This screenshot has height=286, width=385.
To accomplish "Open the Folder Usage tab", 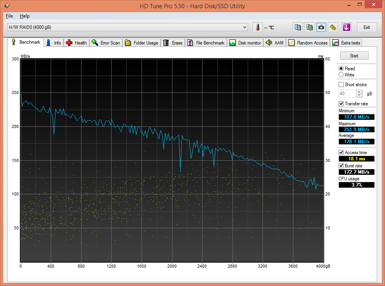I will tap(142, 43).
